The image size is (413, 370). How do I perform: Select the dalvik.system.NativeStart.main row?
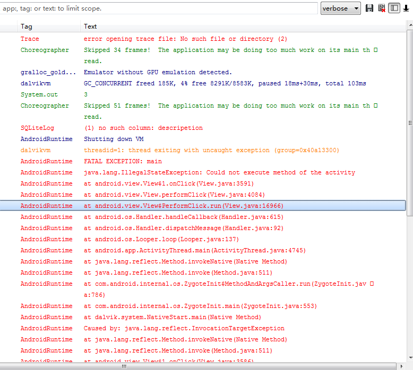click(x=203, y=317)
